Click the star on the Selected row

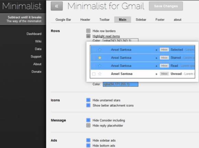coord(100,50)
